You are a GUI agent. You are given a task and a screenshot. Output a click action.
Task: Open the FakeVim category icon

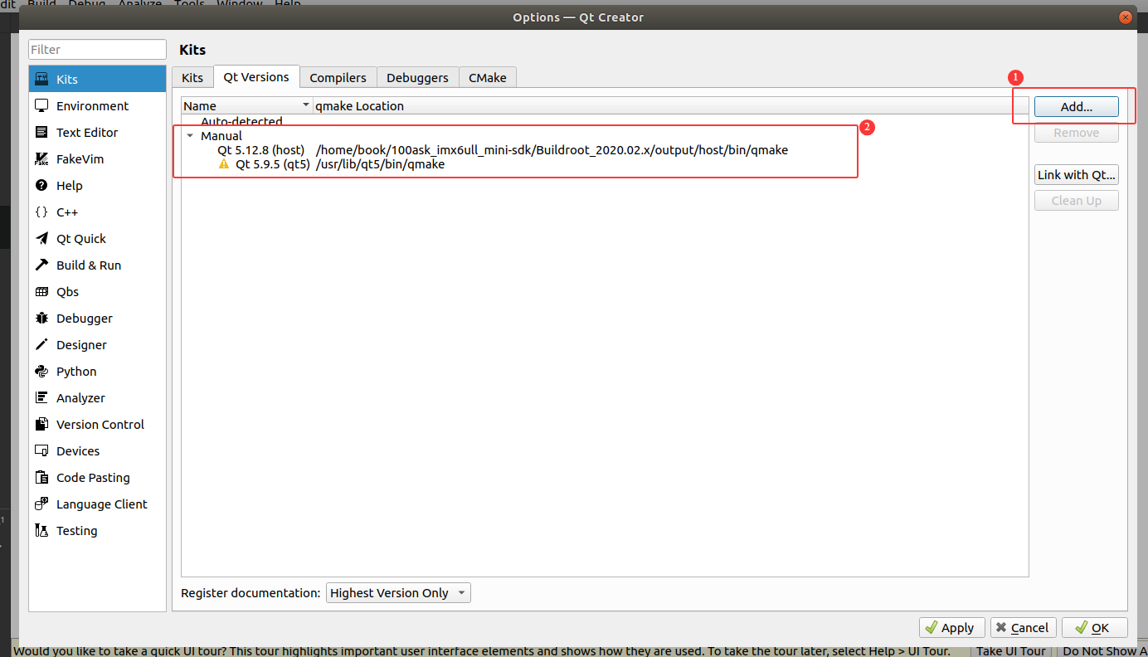41,159
